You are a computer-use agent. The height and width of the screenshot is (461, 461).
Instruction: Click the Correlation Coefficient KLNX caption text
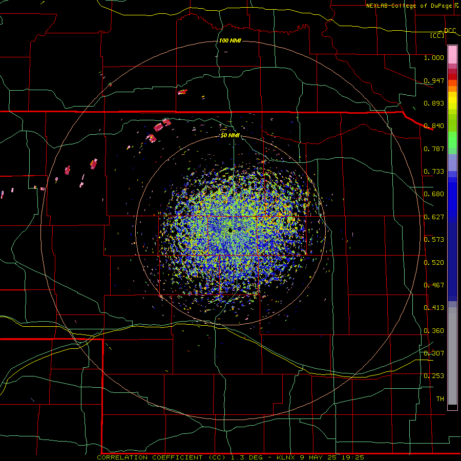[230, 457]
